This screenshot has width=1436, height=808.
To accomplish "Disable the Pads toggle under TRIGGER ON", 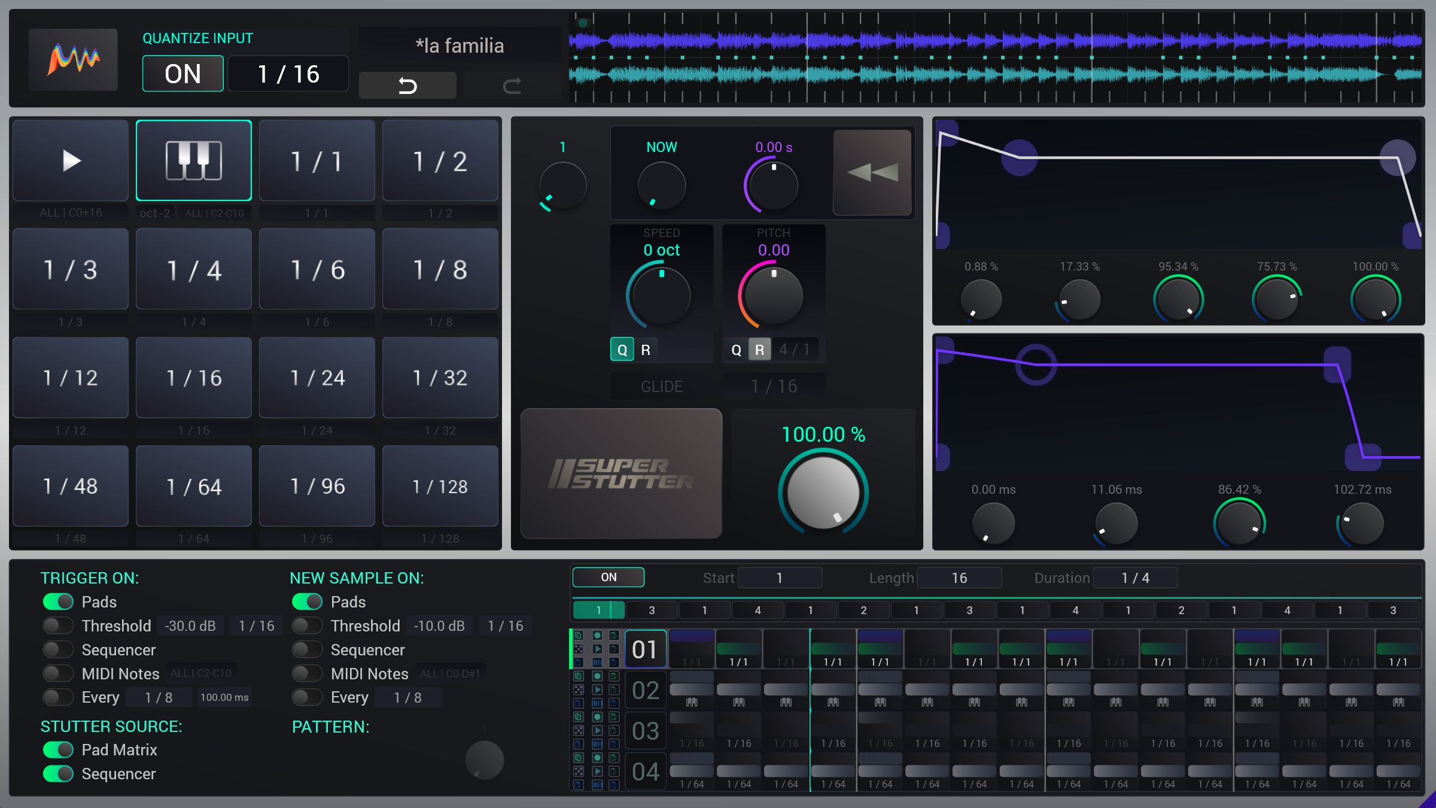I will pos(57,602).
